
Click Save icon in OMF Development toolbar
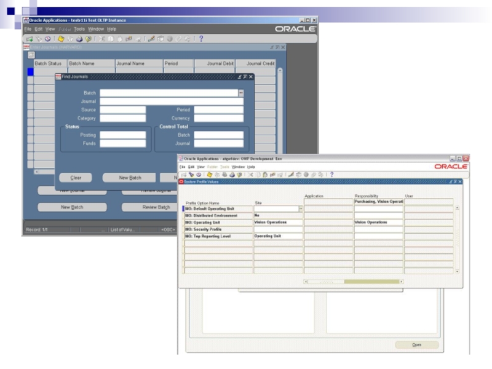[210, 175]
